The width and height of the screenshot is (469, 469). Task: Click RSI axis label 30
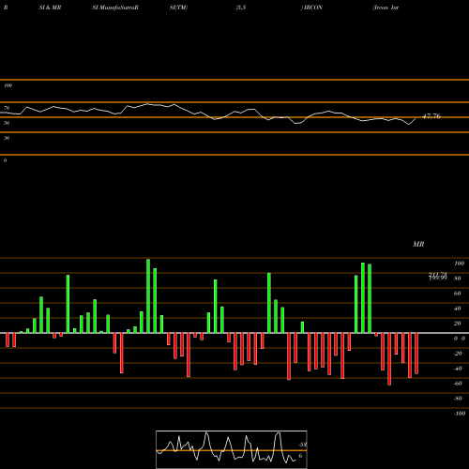pyautogui.click(x=7, y=138)
